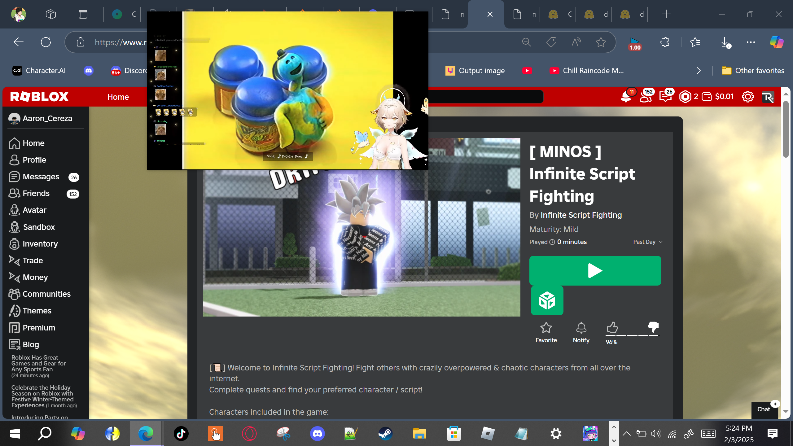Open the Chill Raincode M... bookmark
Viewport: 793px width, 446px height.
587,71
